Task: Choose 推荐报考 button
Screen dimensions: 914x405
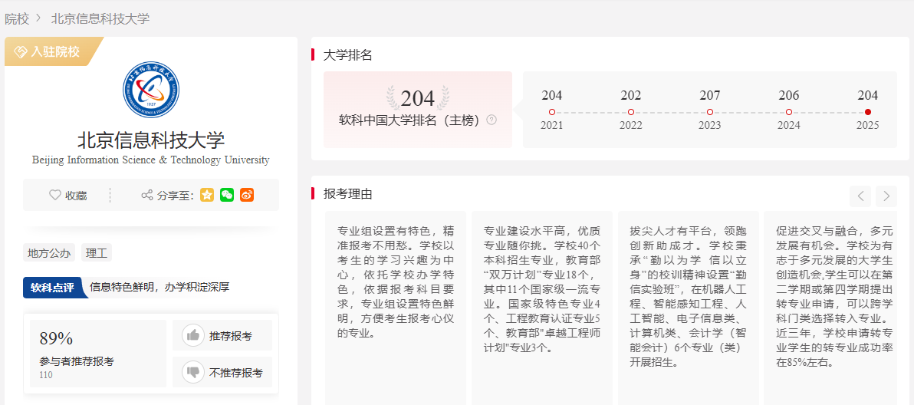Action: click(222, 335)
